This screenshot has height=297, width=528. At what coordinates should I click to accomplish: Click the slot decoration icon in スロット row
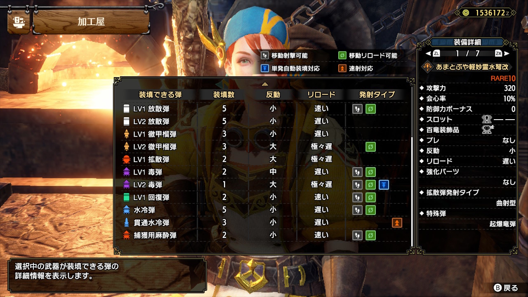pos(487,120)
